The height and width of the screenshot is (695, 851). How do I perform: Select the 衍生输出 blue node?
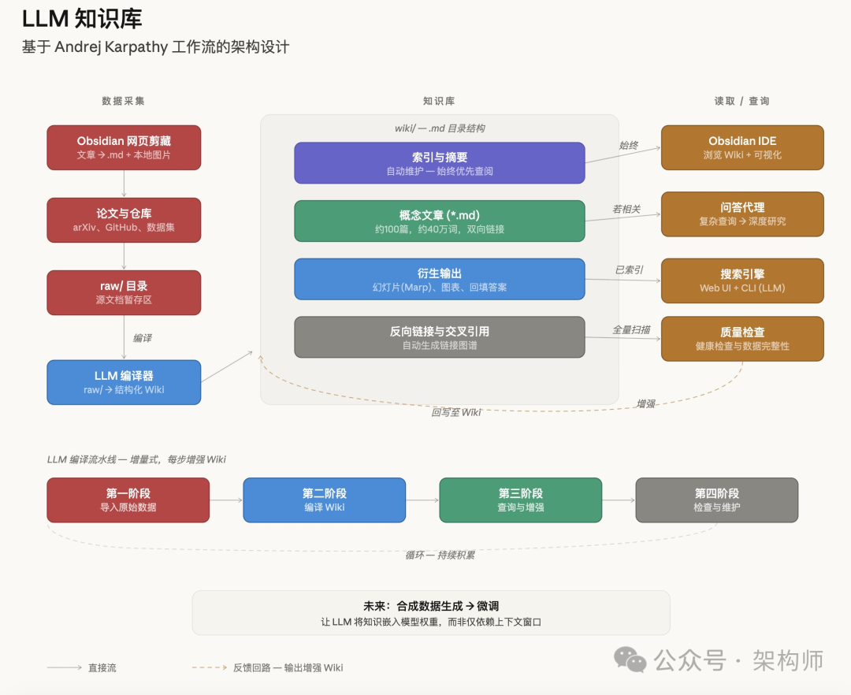tap(439, 279)
